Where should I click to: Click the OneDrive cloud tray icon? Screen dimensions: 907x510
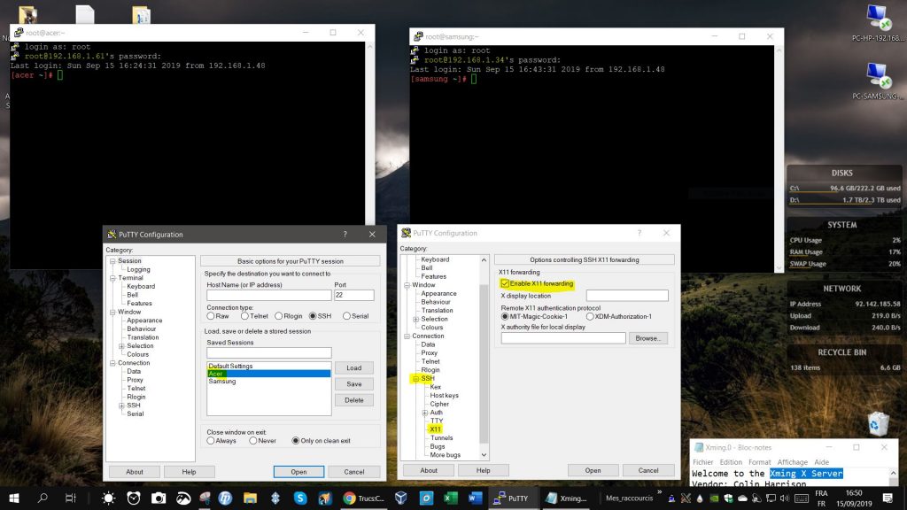[742, 498]
